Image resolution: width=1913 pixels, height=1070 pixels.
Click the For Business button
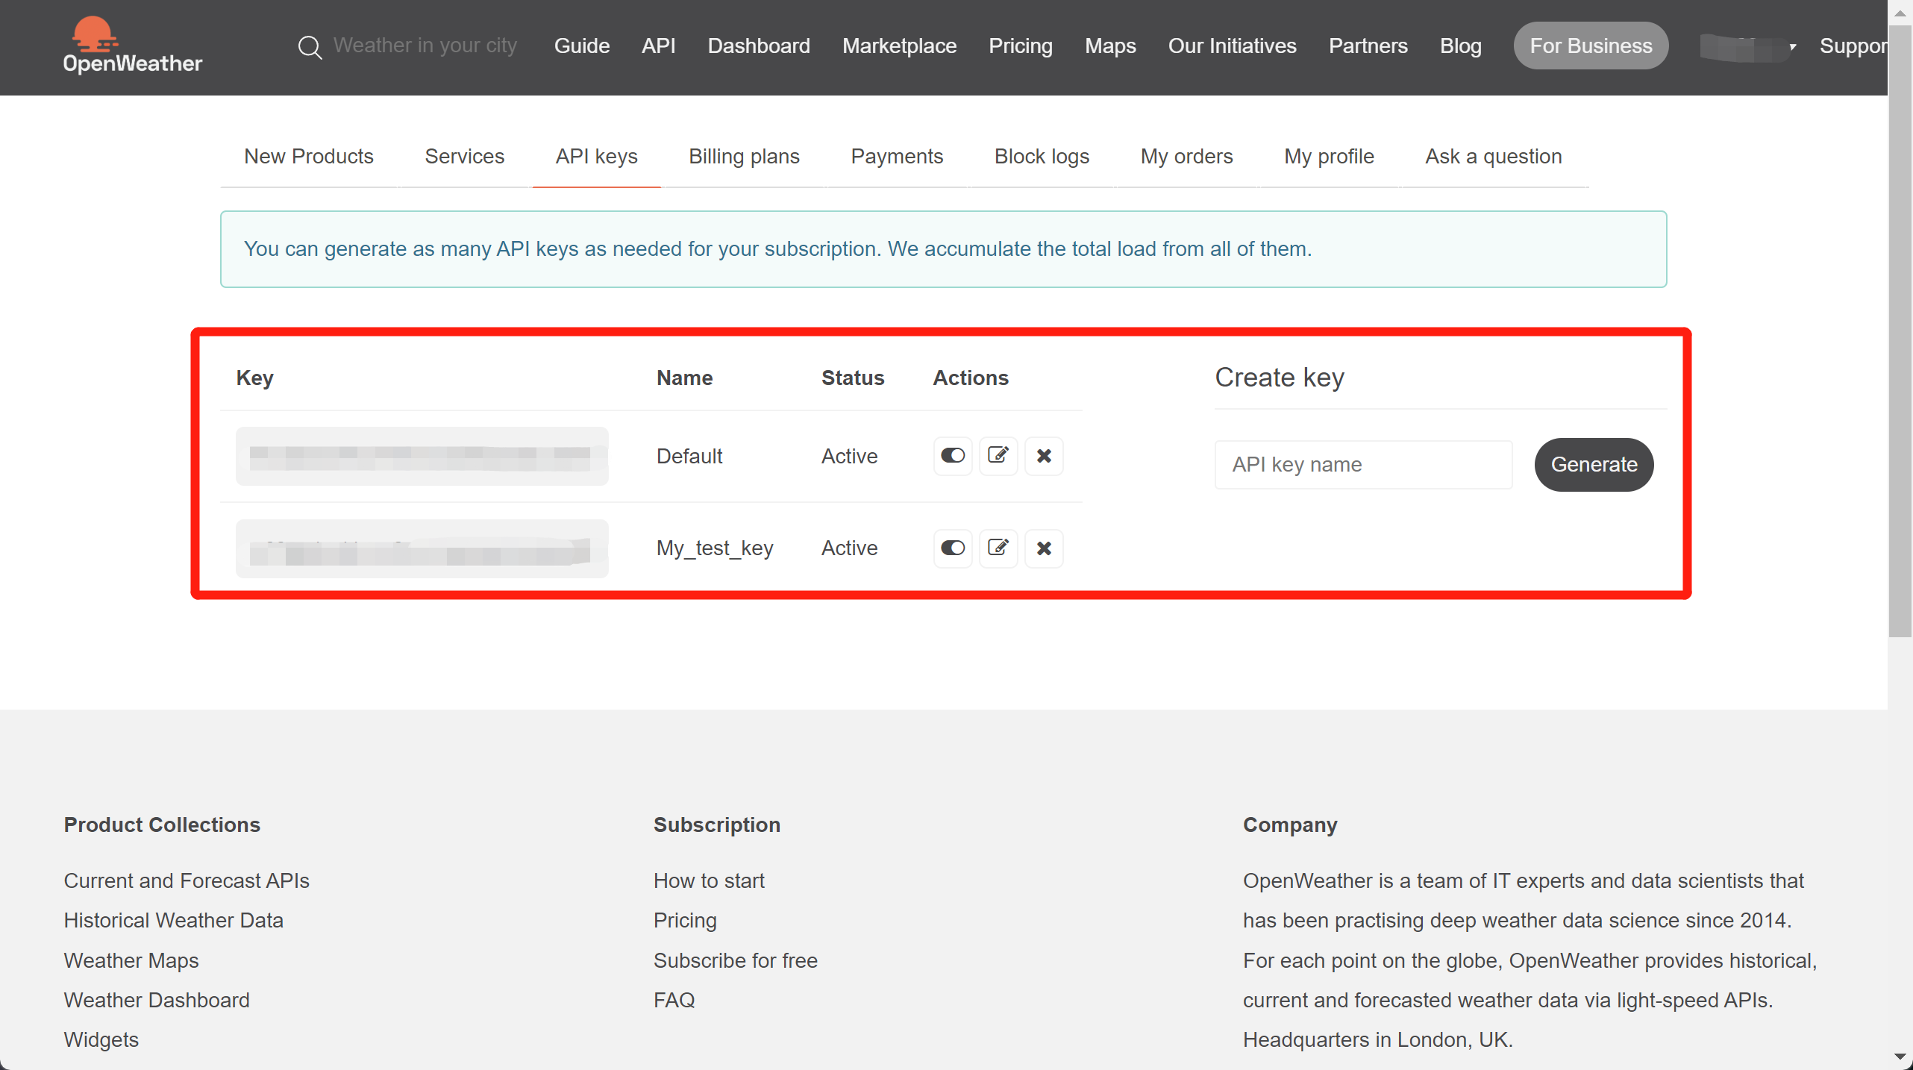[1591, 46]
